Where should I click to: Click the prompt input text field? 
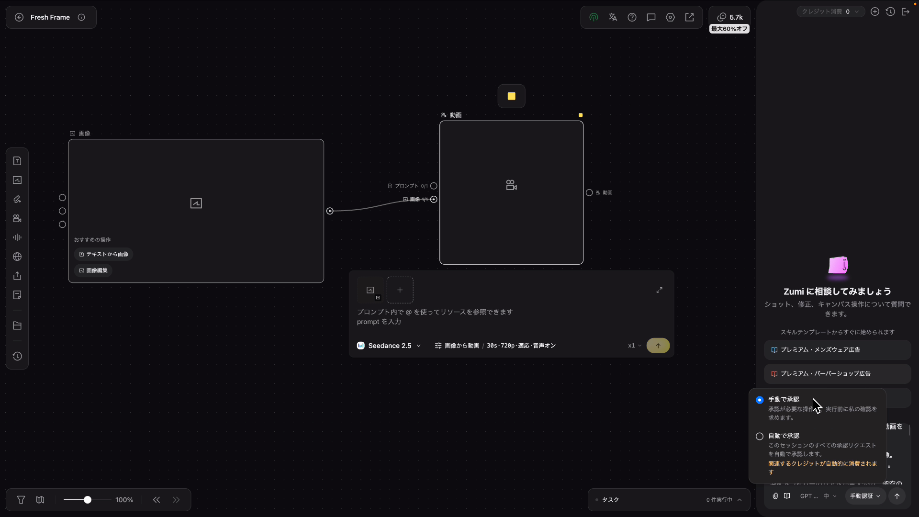511,317
